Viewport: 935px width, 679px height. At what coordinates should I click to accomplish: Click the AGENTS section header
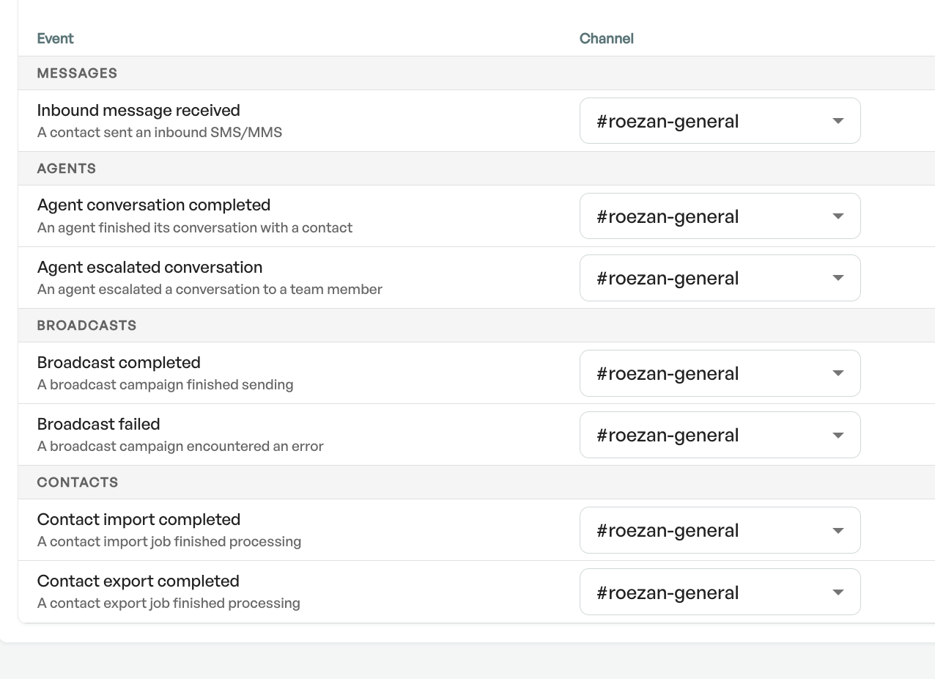point(66,168)
